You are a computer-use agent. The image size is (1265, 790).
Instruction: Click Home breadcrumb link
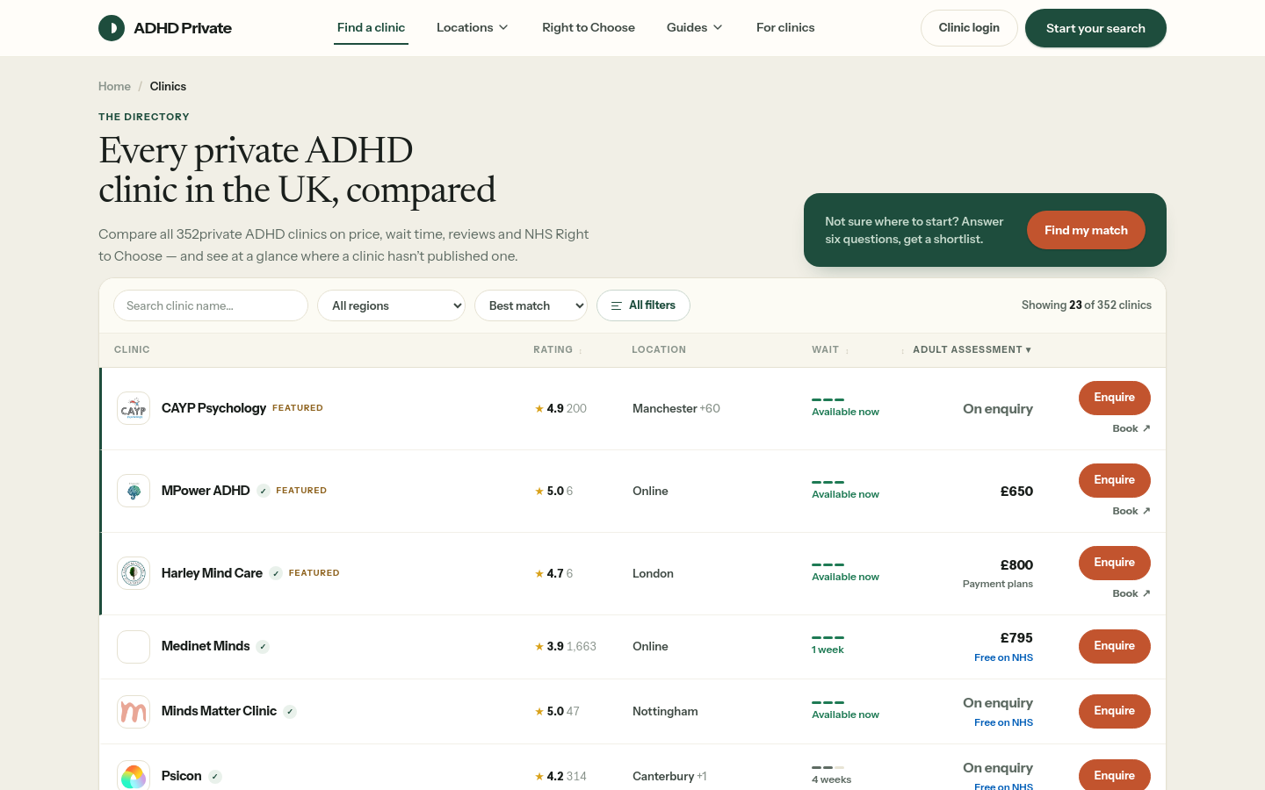(114, 86)
